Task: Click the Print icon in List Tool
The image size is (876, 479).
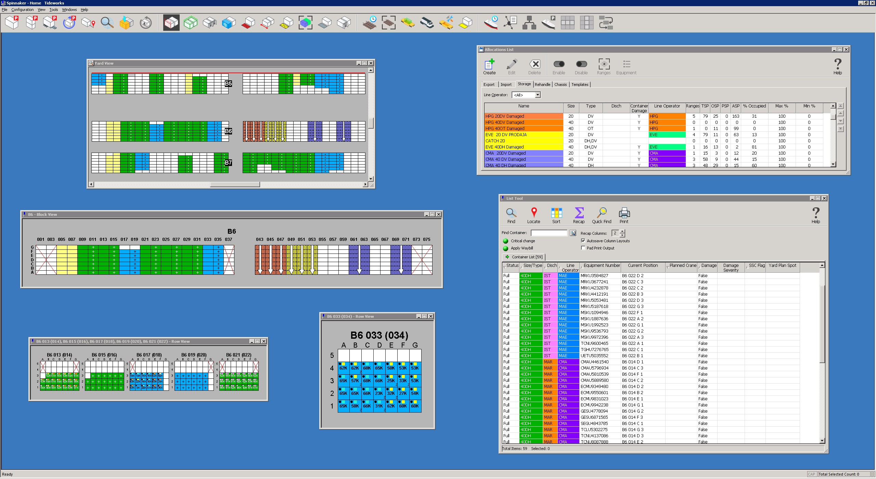Action: pyautogui.click(x=624, y=213)
